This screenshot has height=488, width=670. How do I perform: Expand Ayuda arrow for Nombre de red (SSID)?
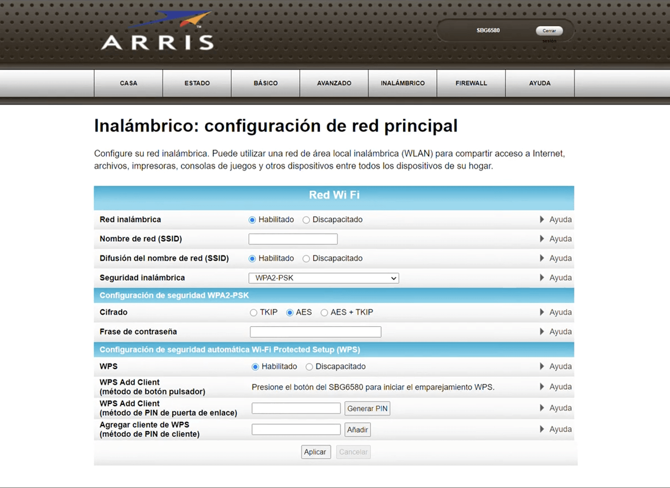point(542,239)
